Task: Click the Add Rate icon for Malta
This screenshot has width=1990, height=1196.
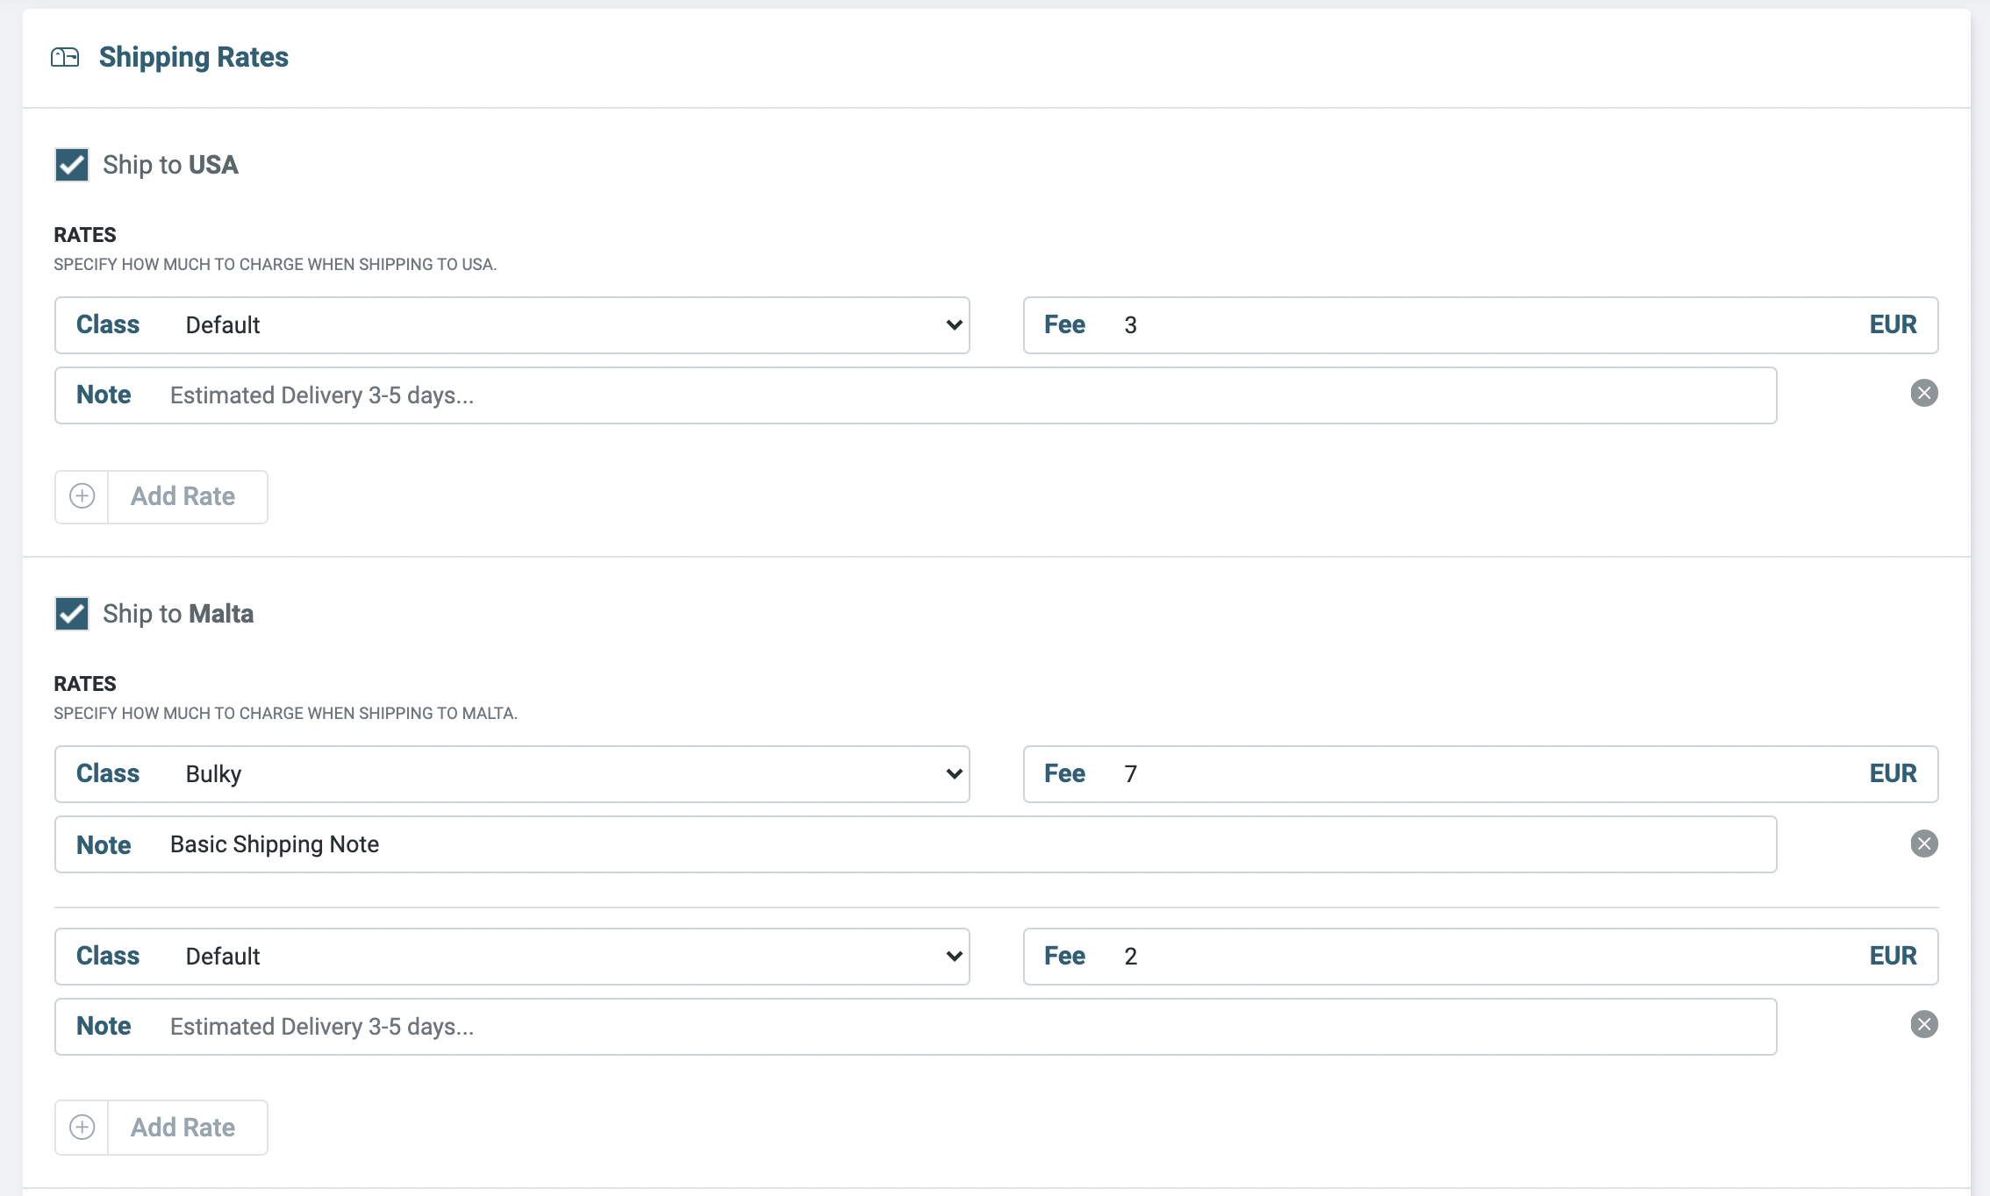Action: [x=81, y=1127]
